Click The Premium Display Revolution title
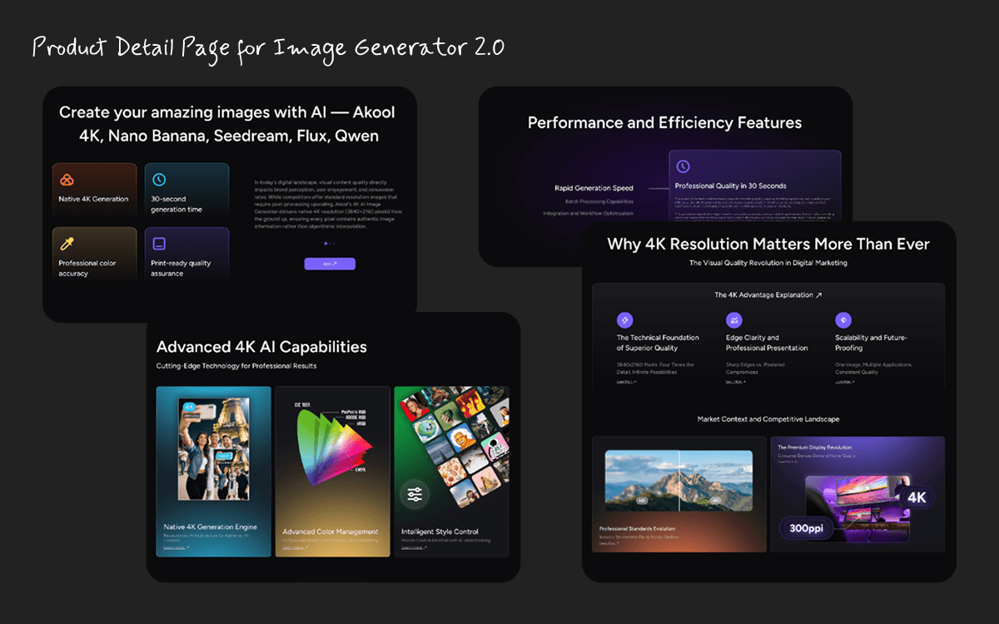 (814, 448)
